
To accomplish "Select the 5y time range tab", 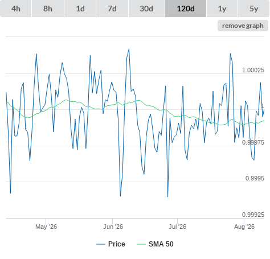I will click(x=254, y=9).
